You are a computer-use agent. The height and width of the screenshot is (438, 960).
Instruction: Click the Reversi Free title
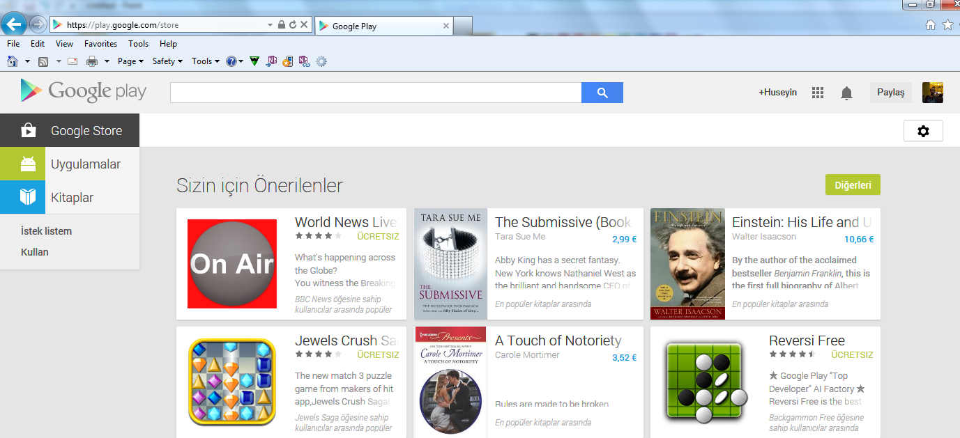point(807,341)
